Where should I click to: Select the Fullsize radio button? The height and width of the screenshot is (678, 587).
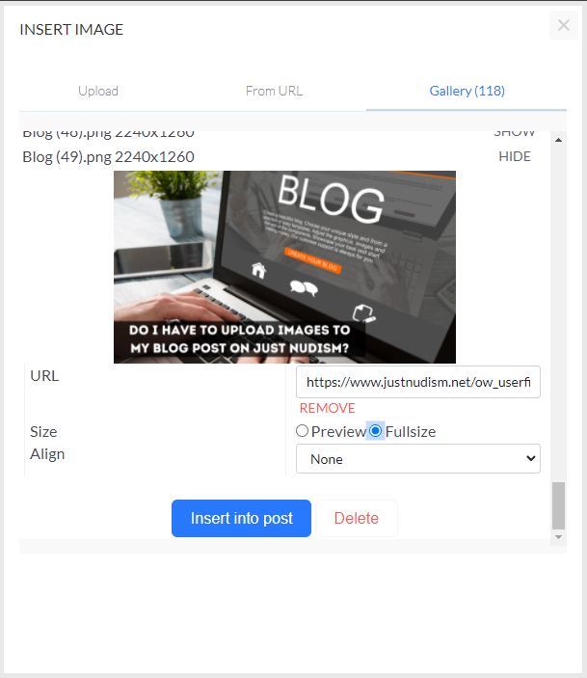[376, 431]
